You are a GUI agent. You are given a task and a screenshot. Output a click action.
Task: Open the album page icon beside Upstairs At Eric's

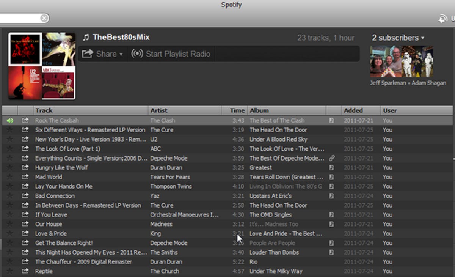(332, 196)
